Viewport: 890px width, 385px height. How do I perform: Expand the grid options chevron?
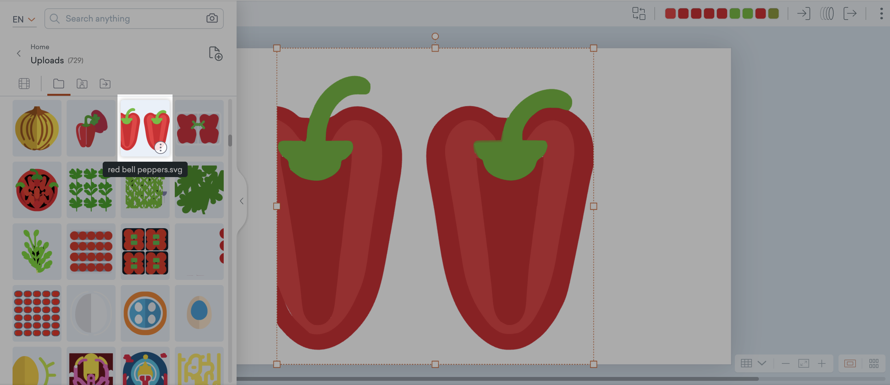[762, 363]
